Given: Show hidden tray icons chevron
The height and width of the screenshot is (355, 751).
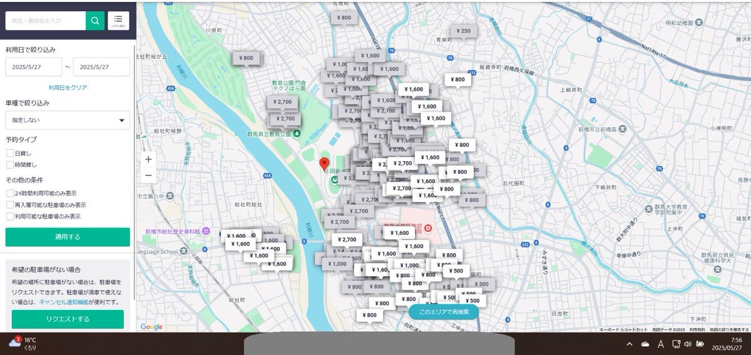Looking at the screenshot, I should click(629, 344).
